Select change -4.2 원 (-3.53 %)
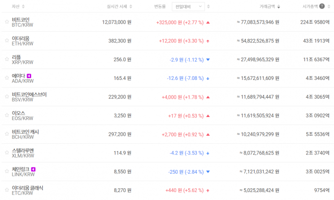The width and height of the screenshot is (334, 200). click(x=187, y=153)
